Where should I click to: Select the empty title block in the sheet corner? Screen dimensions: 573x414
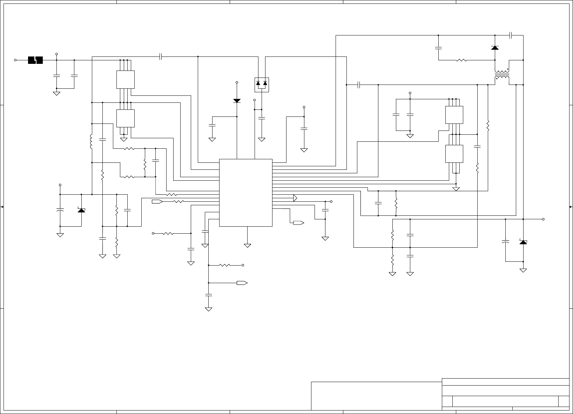click(x=505, y=394)
